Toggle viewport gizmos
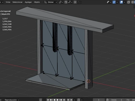The width and height of the screenshot is (135, 101). tap(114, 2)
